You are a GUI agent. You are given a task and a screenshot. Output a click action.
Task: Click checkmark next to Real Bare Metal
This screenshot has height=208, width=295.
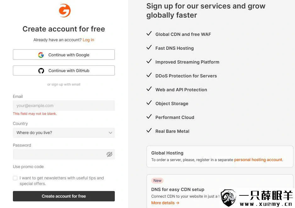(x=149, y=131)
